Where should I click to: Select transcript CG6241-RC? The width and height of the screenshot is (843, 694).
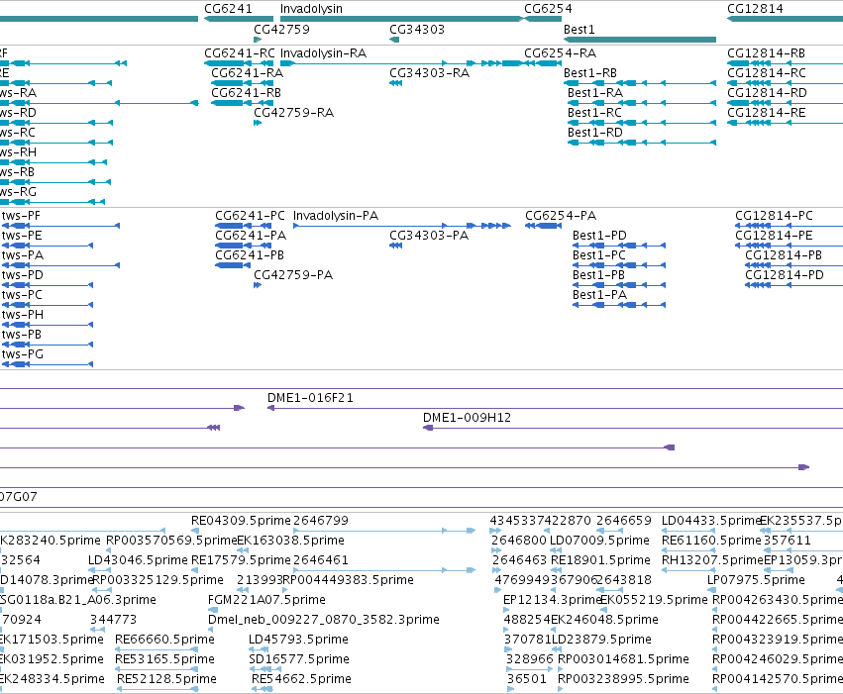[x=240, y=53]
